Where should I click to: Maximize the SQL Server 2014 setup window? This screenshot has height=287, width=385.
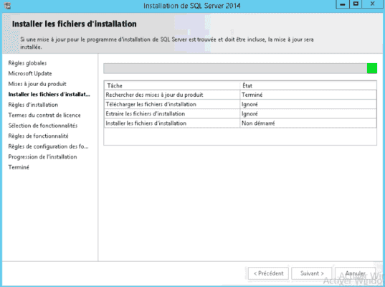coord(356,4)
